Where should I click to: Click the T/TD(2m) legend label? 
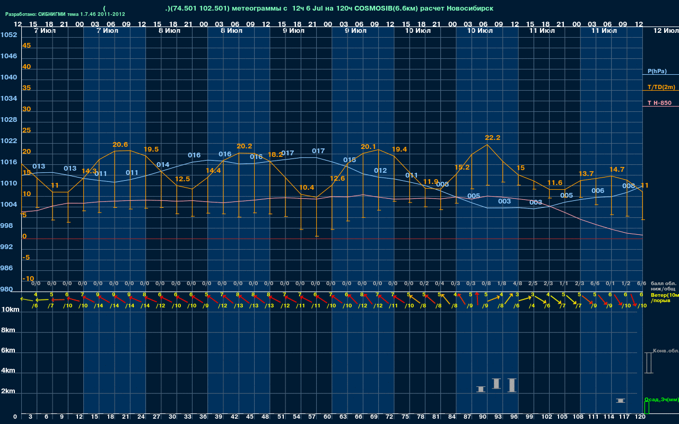click(x=661, y=87)
